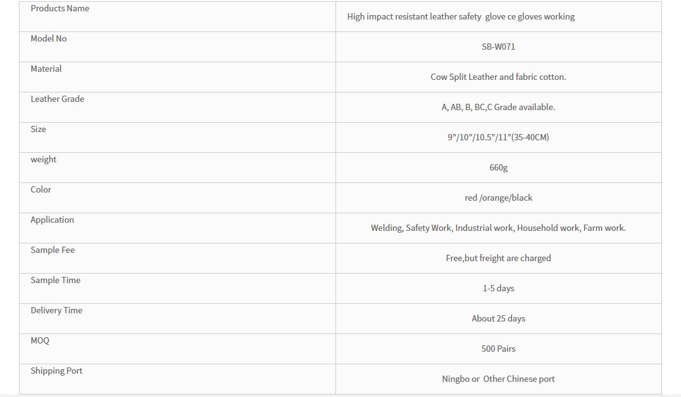Viewport: 681px width, 397px height.
Task: Click the Sample Fee label
Action: point(52,250)
